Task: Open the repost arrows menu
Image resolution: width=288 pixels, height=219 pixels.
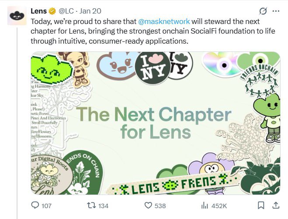Action: tap(91, 205)
